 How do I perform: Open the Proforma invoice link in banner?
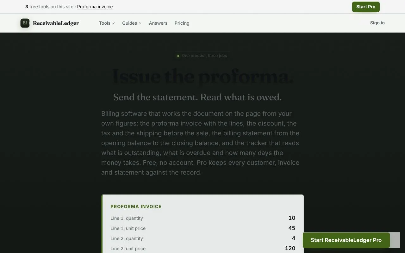95,7
